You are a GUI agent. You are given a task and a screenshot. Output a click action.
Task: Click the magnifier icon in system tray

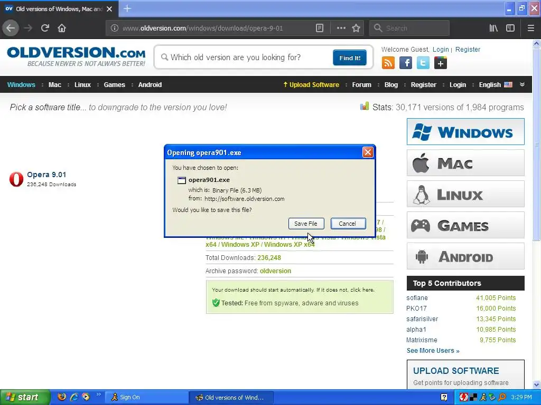coord(502,397)
